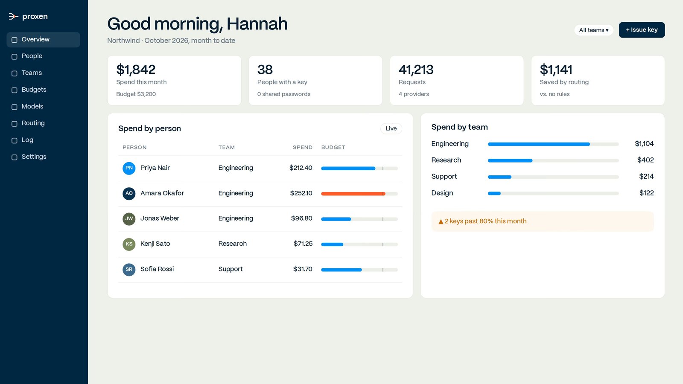
Task: Click the $212.40 spend value
Action: pyautogui.click(x=301, y=168)
